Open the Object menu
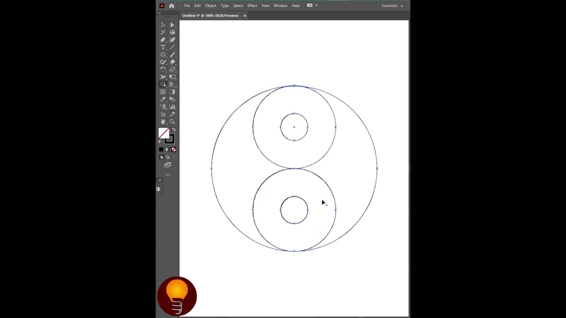 coord(210,6)
